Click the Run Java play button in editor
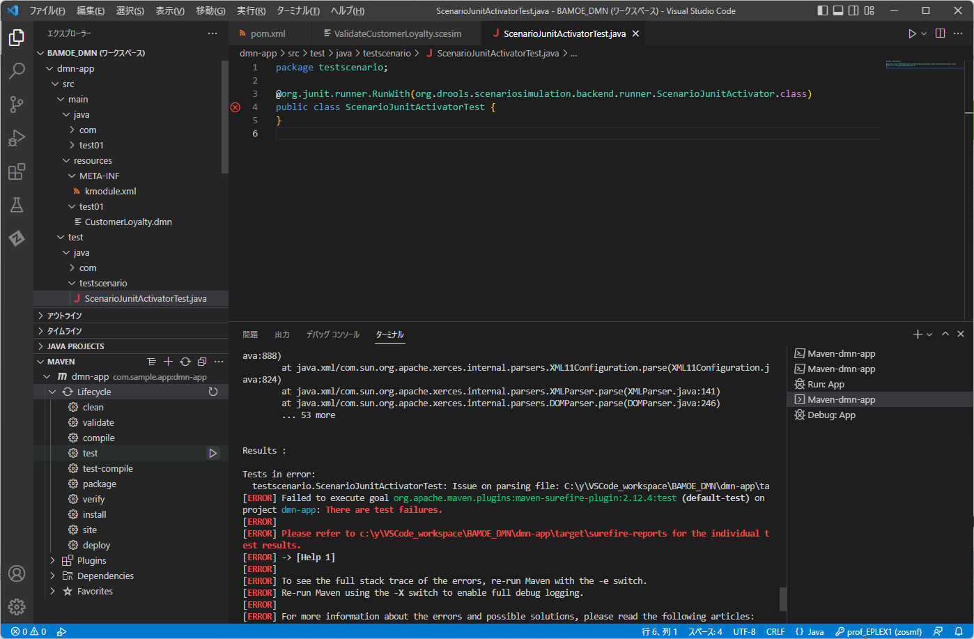 [912, 33]
